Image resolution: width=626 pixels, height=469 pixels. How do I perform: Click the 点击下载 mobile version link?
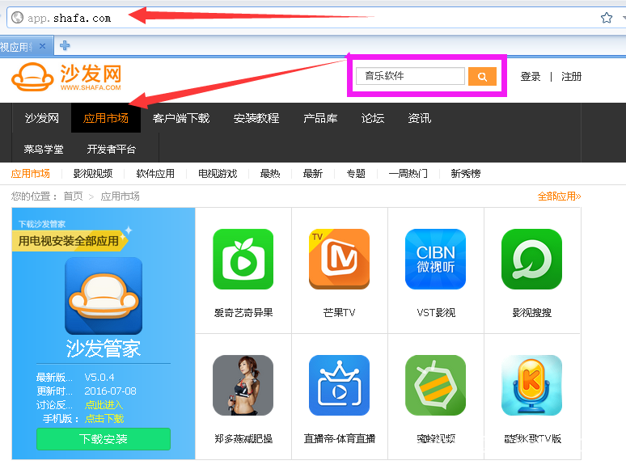click(x=104, y=418)
